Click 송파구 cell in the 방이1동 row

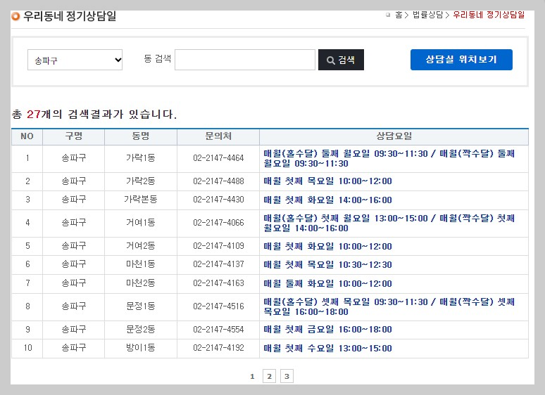coord(74,348)
